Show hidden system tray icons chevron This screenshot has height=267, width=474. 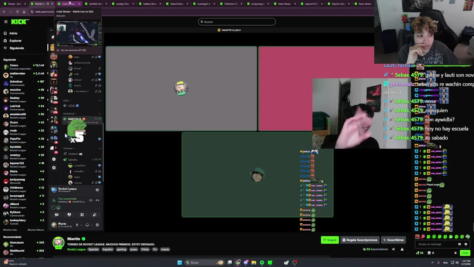(432, 263)
